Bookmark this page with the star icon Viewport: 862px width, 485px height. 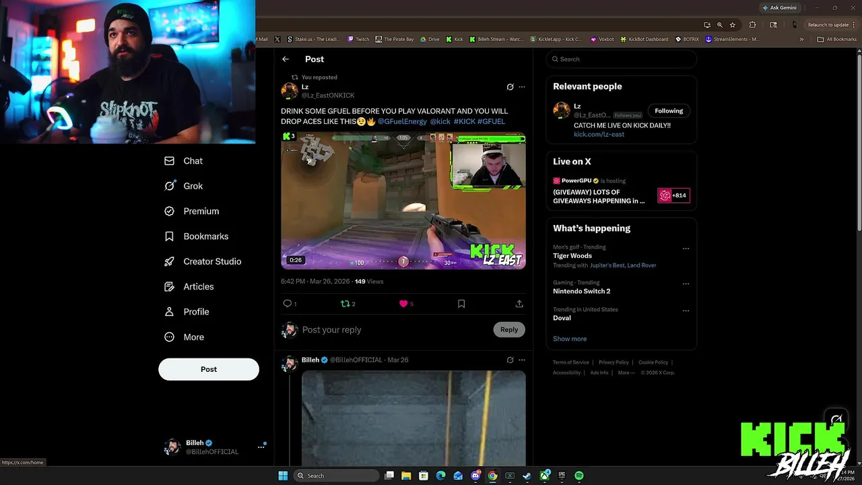(x=733, y=25)
